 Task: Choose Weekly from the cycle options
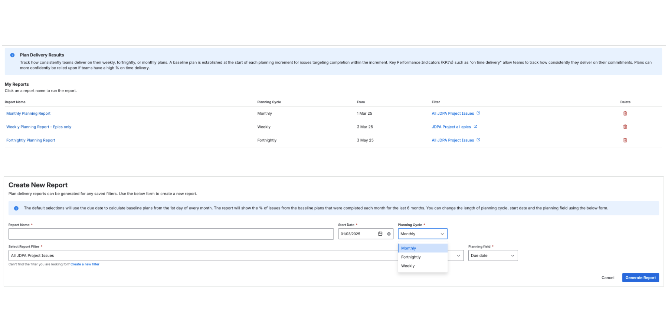click(x=408, y=266)
